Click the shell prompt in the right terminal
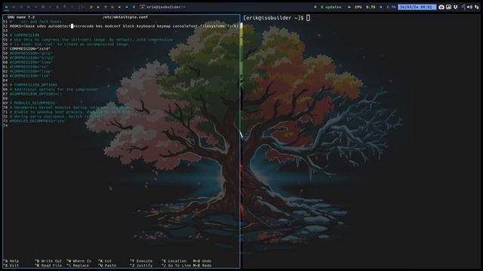The image size is (483, 271). pyautogui.click(x=273, y=18)
